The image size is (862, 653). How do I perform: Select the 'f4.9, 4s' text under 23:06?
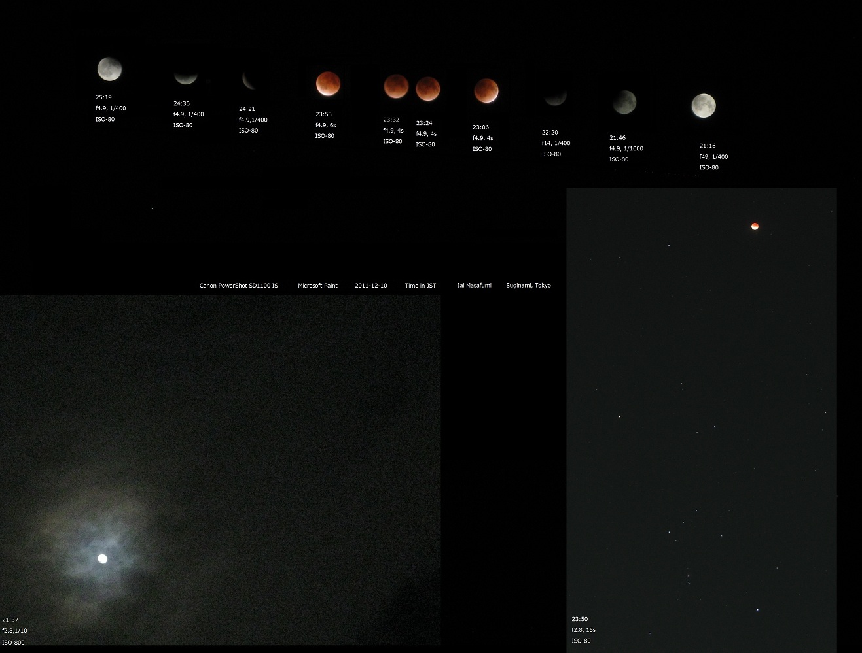(x=483, y=138)
